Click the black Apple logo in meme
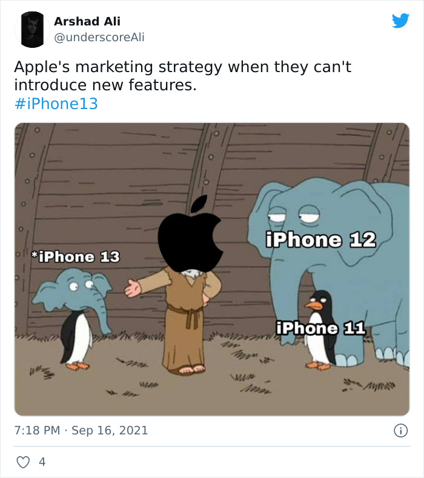424x478 pixels. click(190, 236)
